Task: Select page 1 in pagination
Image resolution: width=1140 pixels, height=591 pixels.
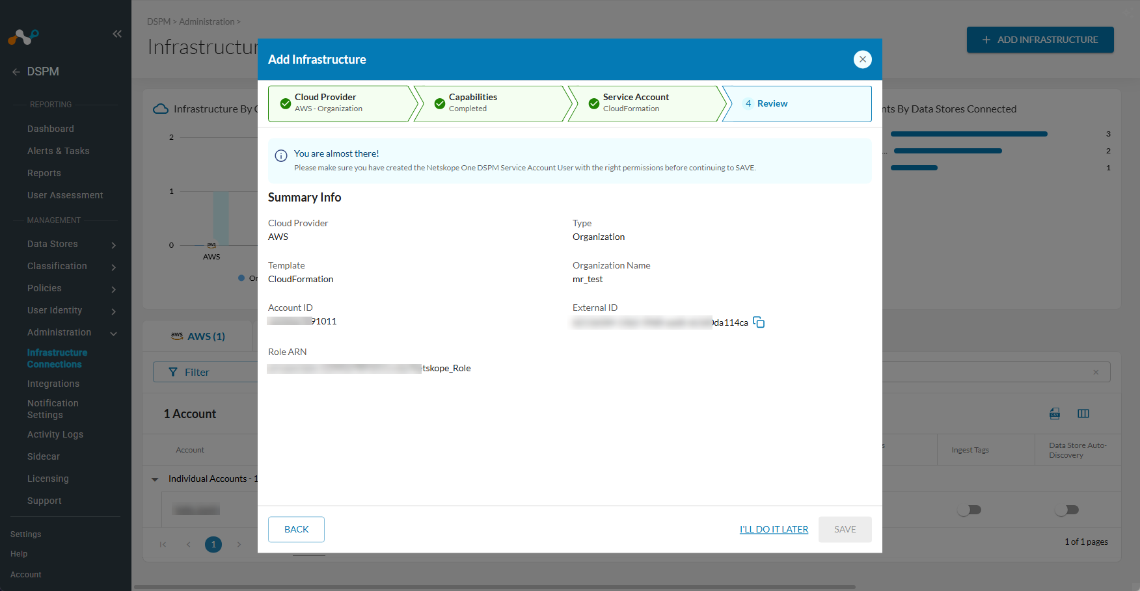Action: (x=213, y=544)
